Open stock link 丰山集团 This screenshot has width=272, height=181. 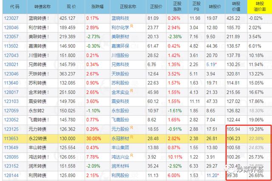(x=120, y=148)
